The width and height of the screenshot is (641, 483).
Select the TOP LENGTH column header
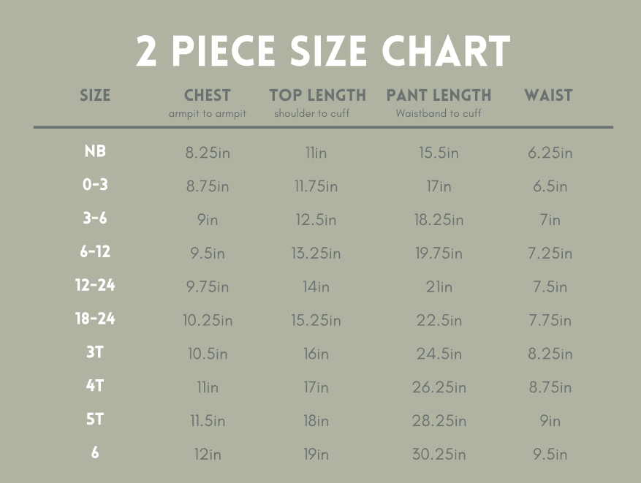pos(317,96)
